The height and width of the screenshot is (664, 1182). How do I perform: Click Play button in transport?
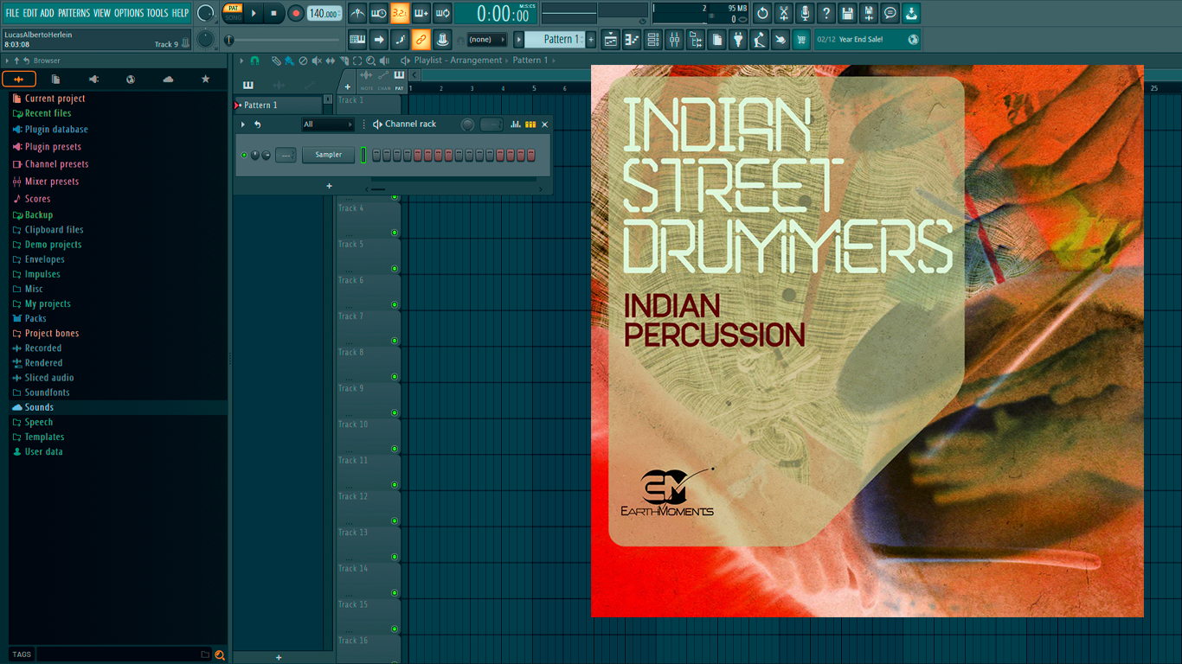point(254,13)
